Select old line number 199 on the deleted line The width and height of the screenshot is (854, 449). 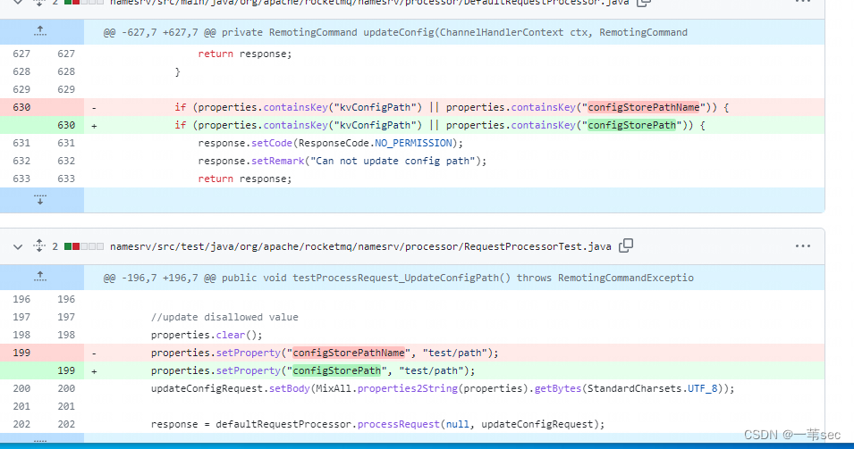(x=21, y=353)
